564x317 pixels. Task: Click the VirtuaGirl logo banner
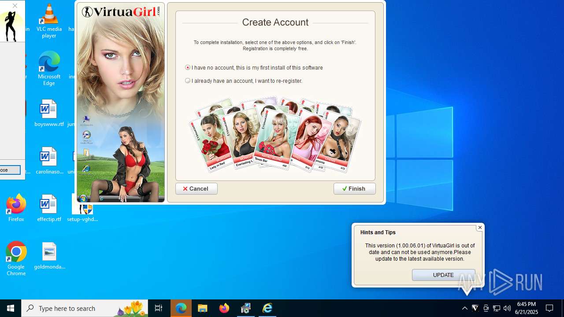[x=121, y=11]
